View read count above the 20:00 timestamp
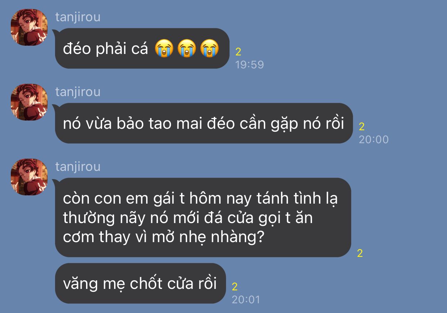Image resolution: width=447 pixels, height=313 pixels. click(362, 127)
